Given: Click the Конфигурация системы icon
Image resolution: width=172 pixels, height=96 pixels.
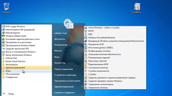Looking at the screenshot, I should tap(86, 51).
